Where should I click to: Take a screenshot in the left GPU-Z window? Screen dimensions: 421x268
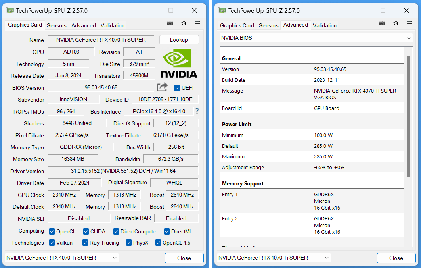click(x=170, y=24)
